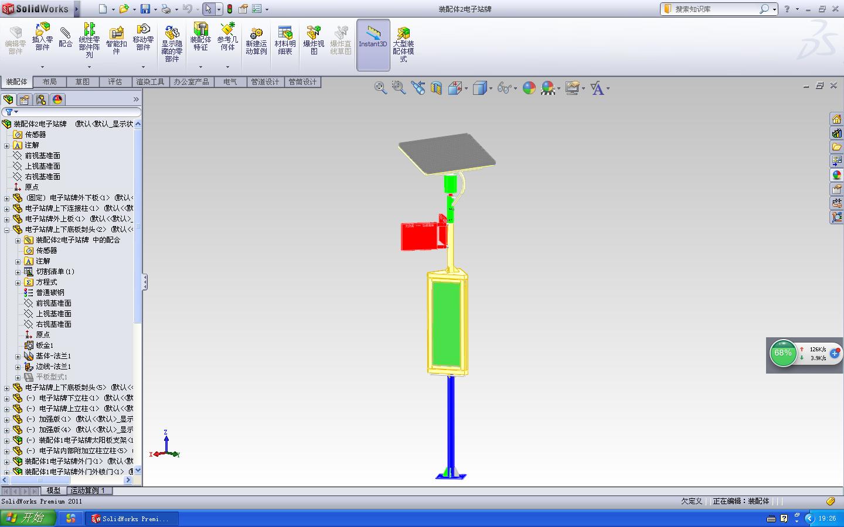The image size is (844, 527).
Task: Click the plus button on the network speed widget
Action: 835,354
